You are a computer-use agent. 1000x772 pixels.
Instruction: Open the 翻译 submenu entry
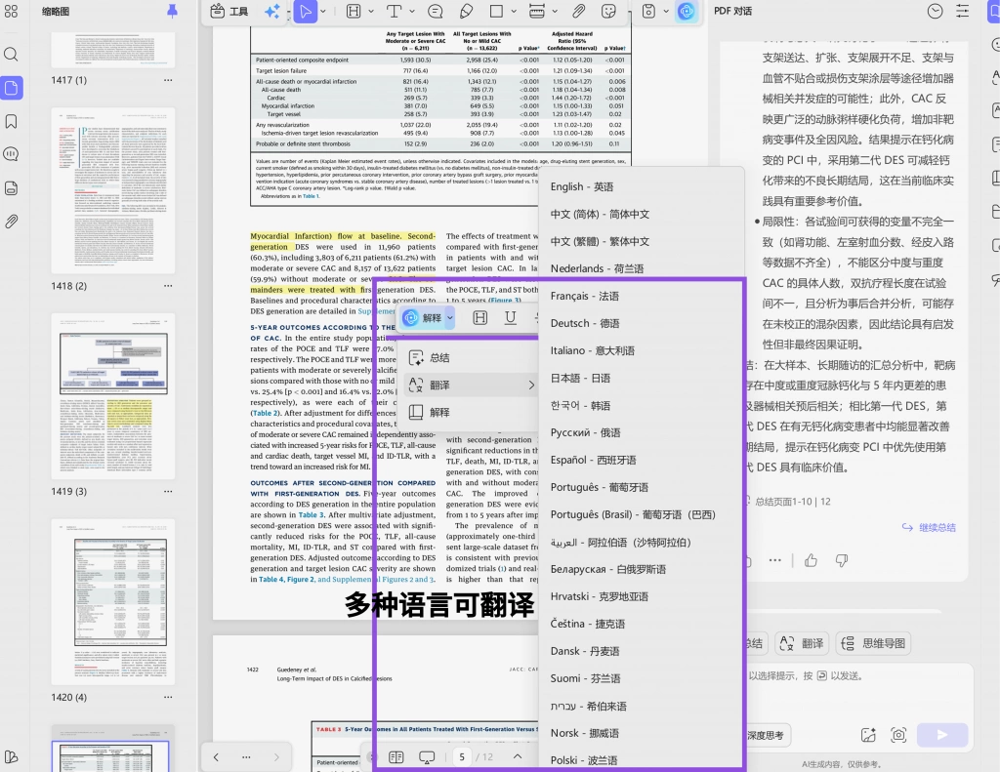tap(470, 386)
